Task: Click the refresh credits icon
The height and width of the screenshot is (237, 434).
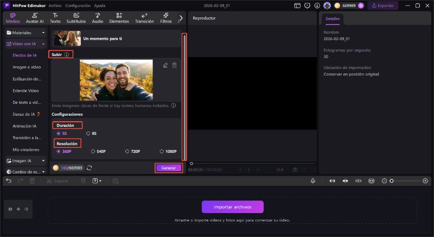Action: click(89, 168)
